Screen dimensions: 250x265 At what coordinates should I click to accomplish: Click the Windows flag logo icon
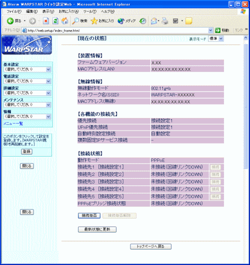[x=243, y=11]
